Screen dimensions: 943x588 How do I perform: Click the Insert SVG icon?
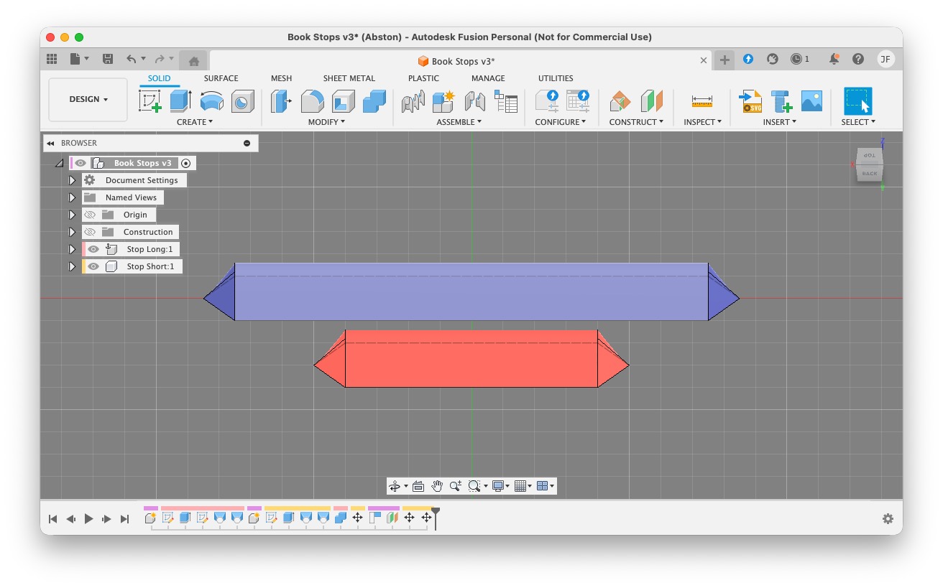(x=750, y=101)
